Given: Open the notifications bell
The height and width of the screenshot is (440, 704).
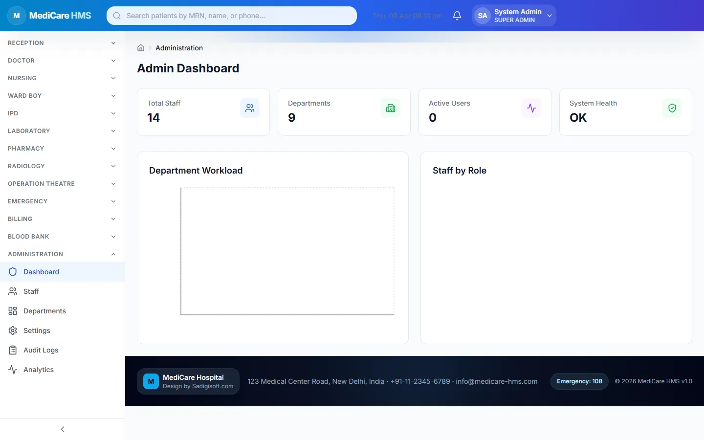Looking at the screenshot, I should pyautogui.click(x=457, y=16).
